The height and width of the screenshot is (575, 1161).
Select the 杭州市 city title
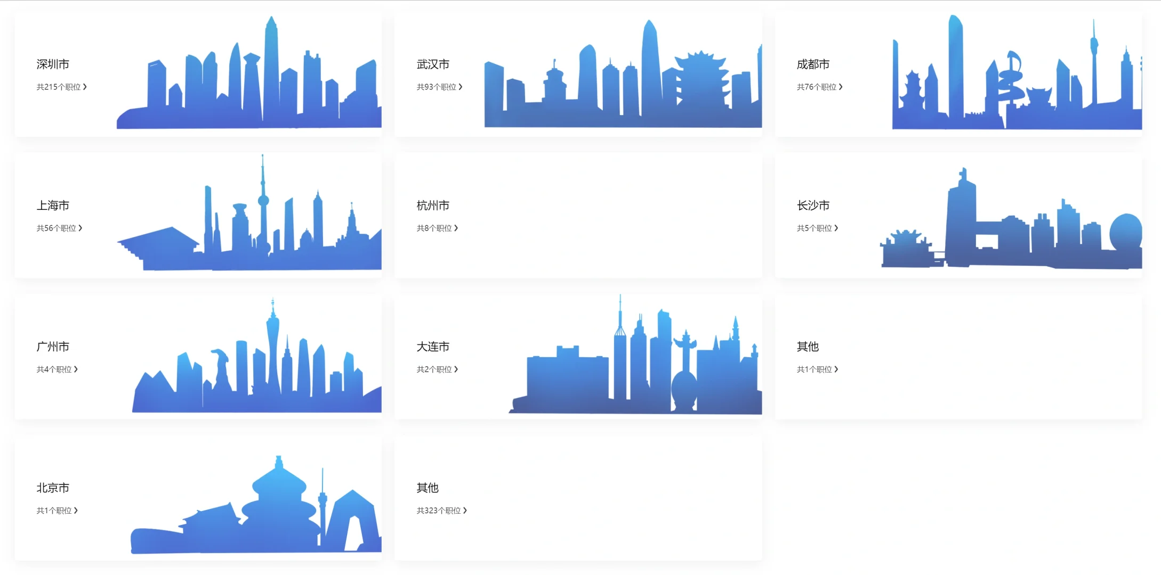click(x=432, y=206)
